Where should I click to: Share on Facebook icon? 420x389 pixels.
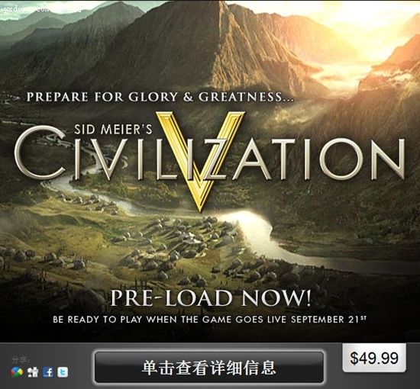coord(48,372)
